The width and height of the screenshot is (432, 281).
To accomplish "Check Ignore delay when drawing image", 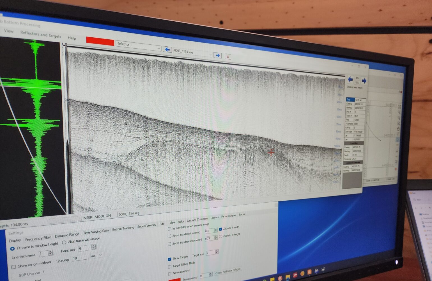I will tap(169, 229).
